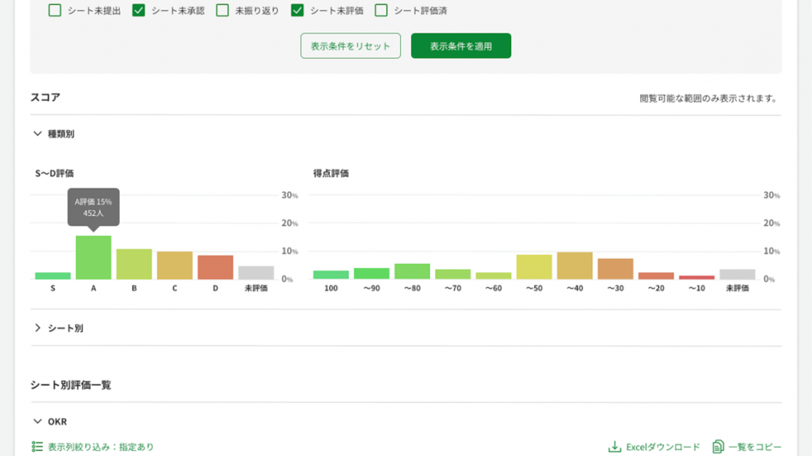Image resolution: width=812 pixels, height=456 pixels.
Task: Collapse the 種類別 section
Action: pyautogui.click(x=38, y=134)
